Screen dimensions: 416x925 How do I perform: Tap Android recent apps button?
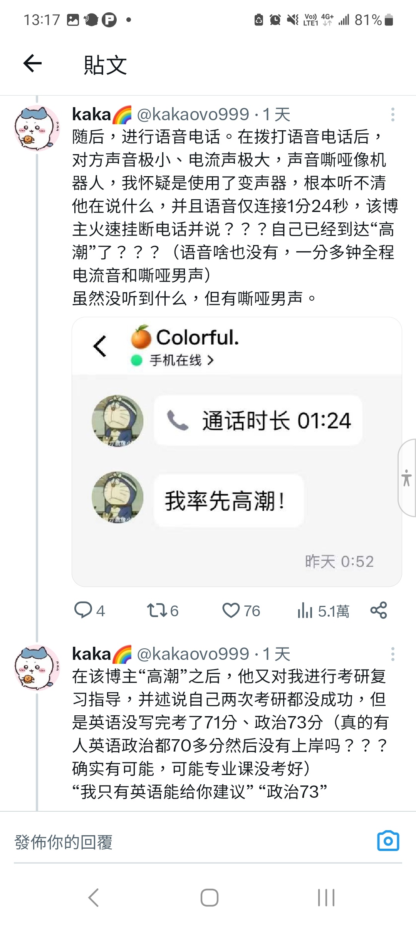pos(326,898)
